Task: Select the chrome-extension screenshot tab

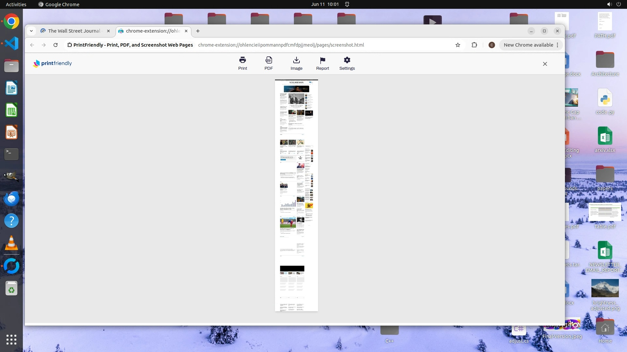Action: (153, 31)
